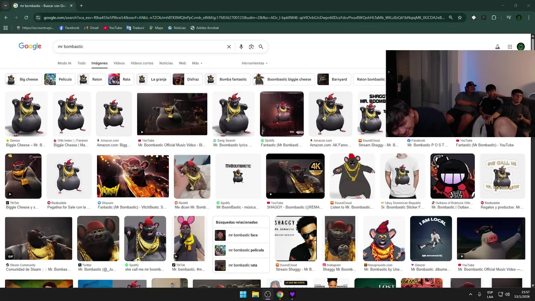Open Search Labs flask icon
The width and height of the screenshot is (535, 301).
coord(497,47)
